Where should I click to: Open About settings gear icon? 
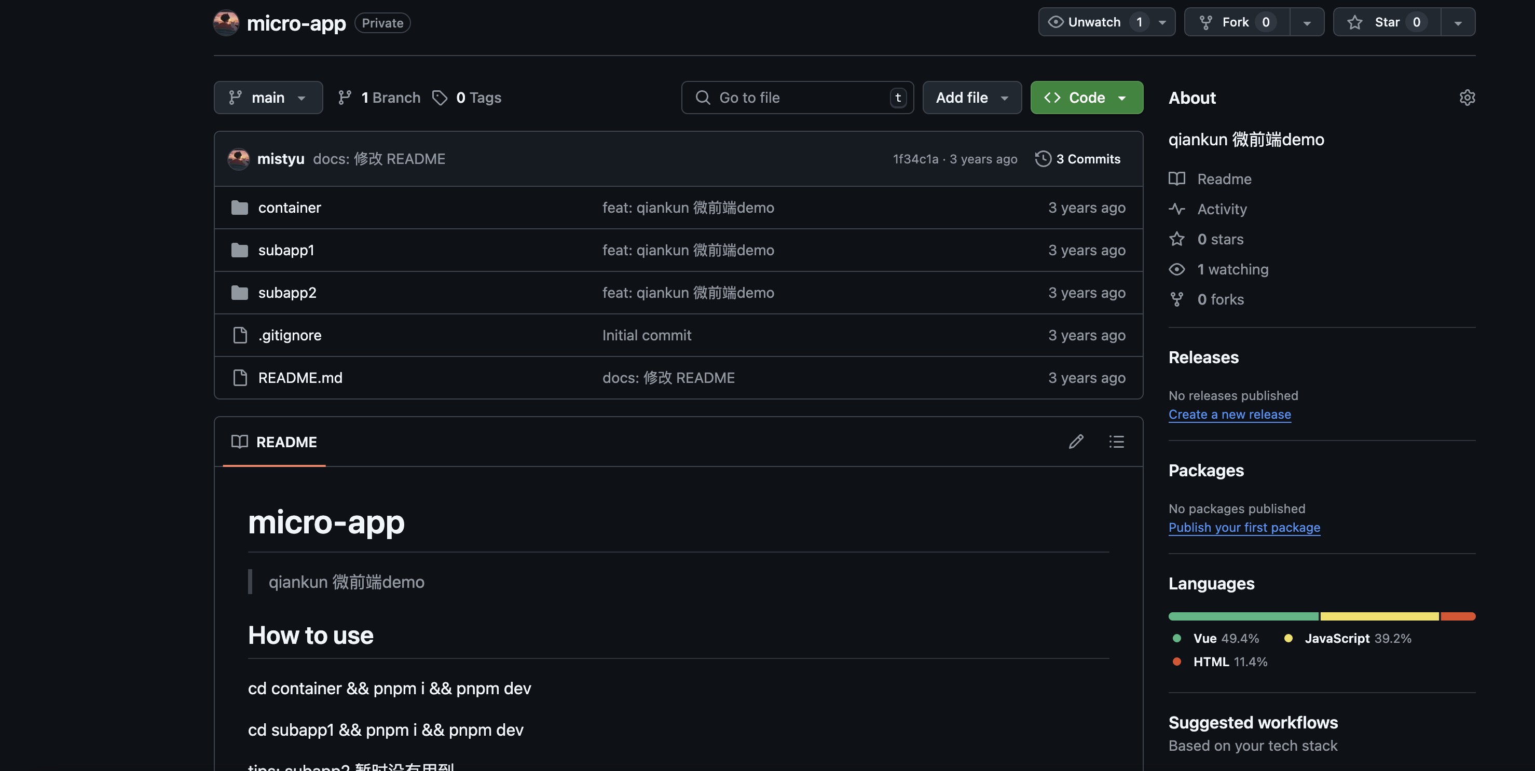[1467, 98]
